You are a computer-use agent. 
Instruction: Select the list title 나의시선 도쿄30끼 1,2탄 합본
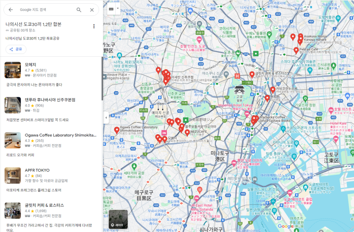(33, 24)
